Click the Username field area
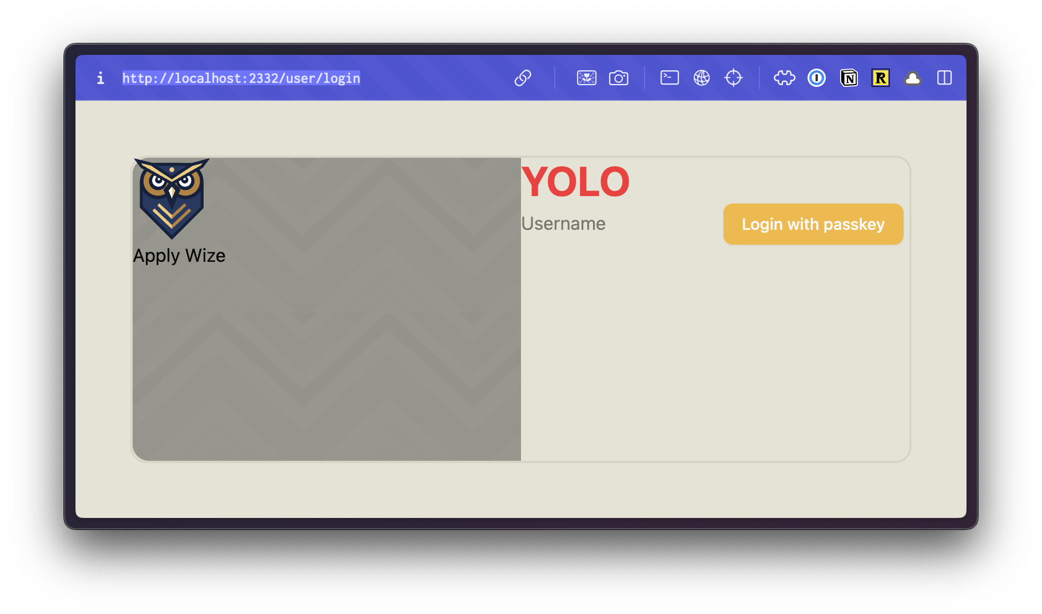1042x614 pixels. click(x=564, y=224)
